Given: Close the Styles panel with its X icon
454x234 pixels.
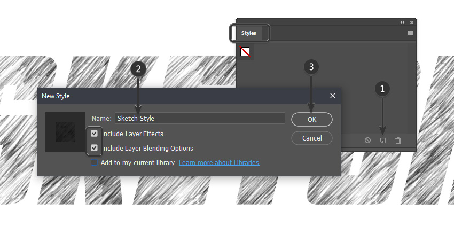Looking at the screenshot, I should click(x=412, y=22).
